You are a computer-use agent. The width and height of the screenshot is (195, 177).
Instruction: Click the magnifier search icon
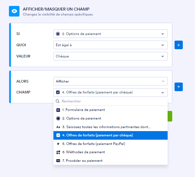pyautogui.click(x=57, y=101)
